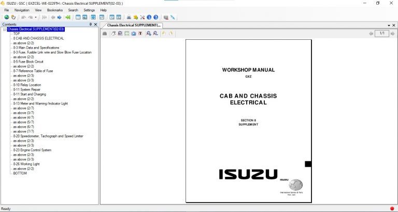The width and height of the screenshot is (398, 212).
Task: Go to the next page arrow beside 1/1
Action: click(392, 34)
